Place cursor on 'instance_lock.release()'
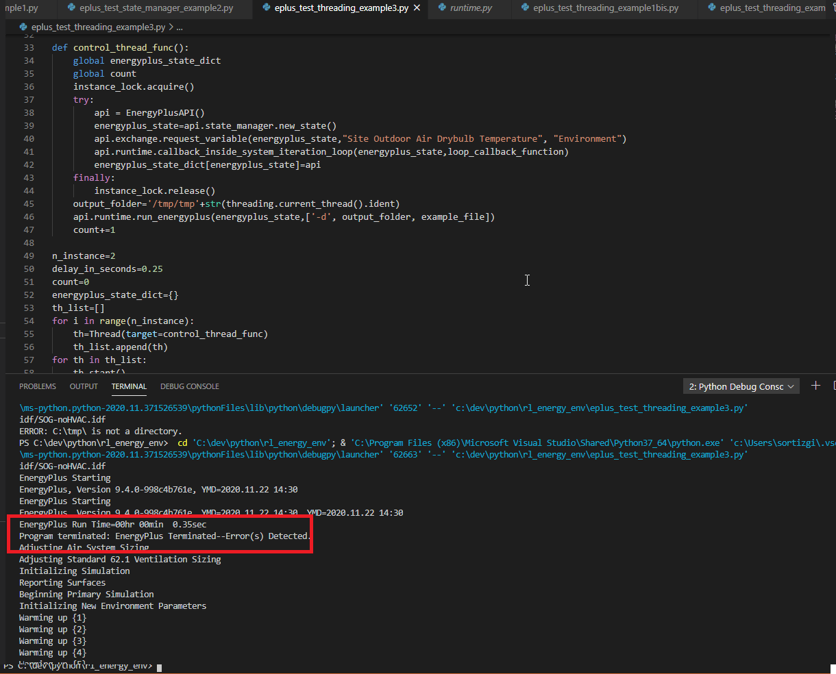The height and width of the screenshot is (674, 836). click(155, 191)
